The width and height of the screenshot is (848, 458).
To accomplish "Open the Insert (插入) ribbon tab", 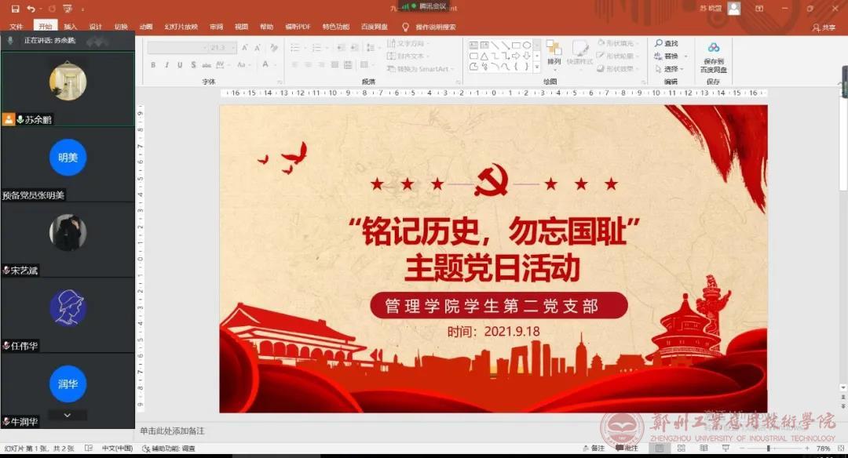I will (x=70, y=27).
